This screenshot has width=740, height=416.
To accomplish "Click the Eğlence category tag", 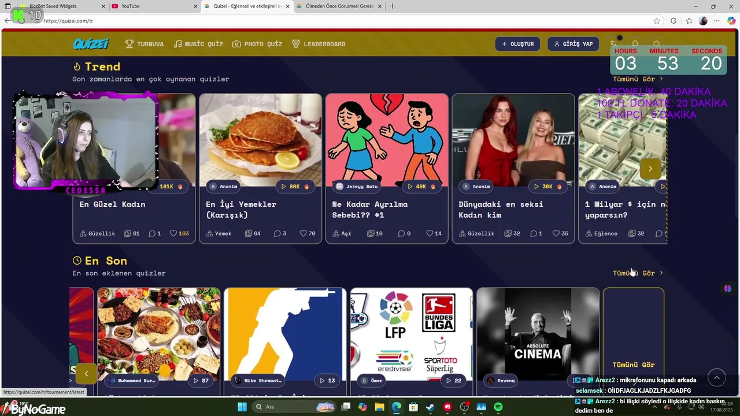I will click(601, 233).
